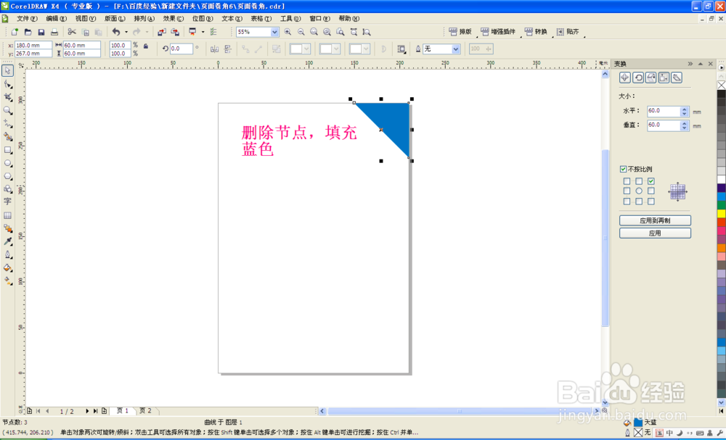Click the 应用 button in Transform docker
The width and height of the screenshot is (726, 440).
click(655, 233)
